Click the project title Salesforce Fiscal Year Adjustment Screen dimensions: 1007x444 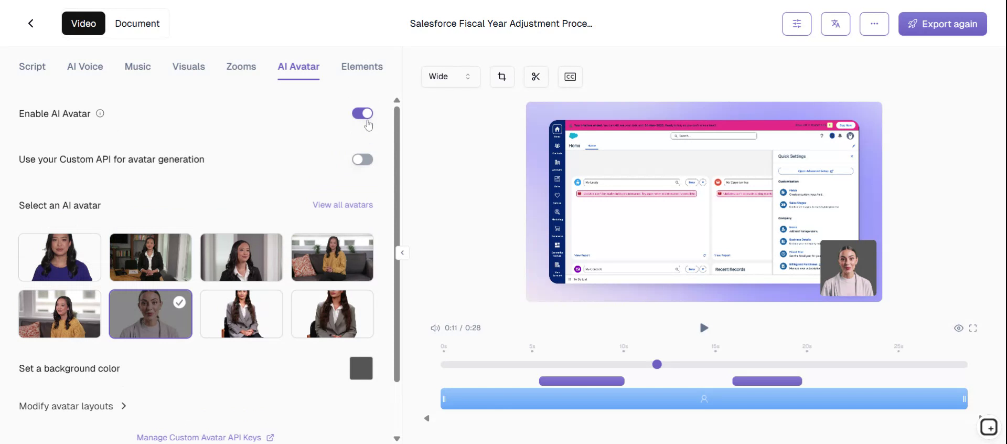(x=501, y=24)
